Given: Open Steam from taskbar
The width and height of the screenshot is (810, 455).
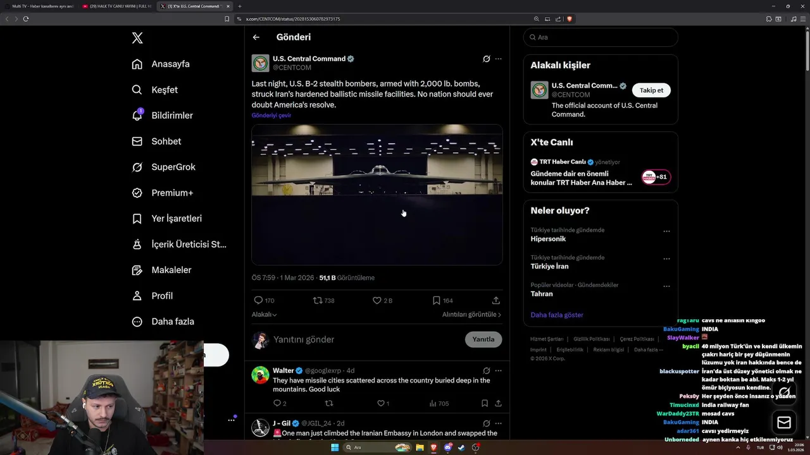Looking at the screenshot, I should tap(461, 447).
